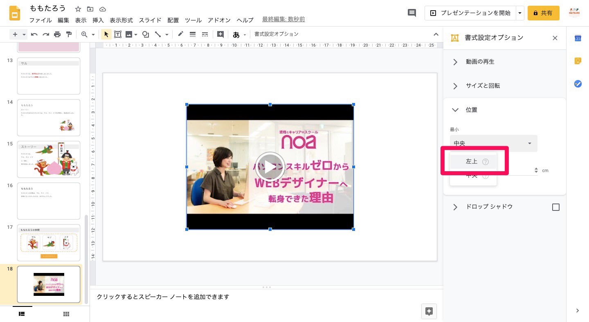Add a comment from the toolbar
The height and width of the screenshot is (322, 589).
coord(220,34)
